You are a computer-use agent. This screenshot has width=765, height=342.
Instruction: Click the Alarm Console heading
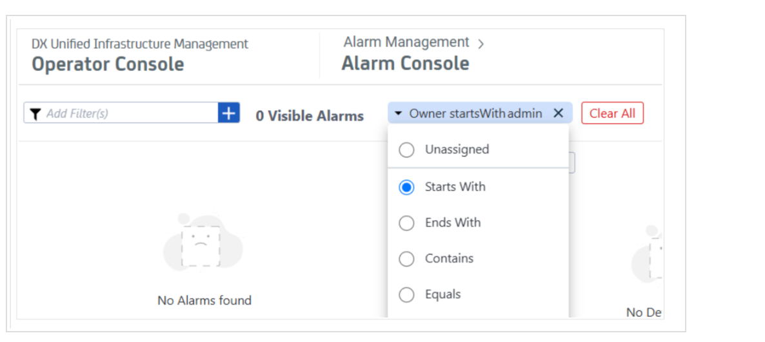pyautogui.click(x=405, y=64)
